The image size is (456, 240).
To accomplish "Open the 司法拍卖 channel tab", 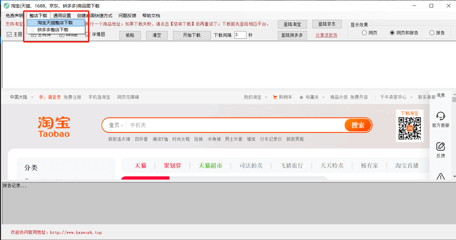I will point(251,166).
